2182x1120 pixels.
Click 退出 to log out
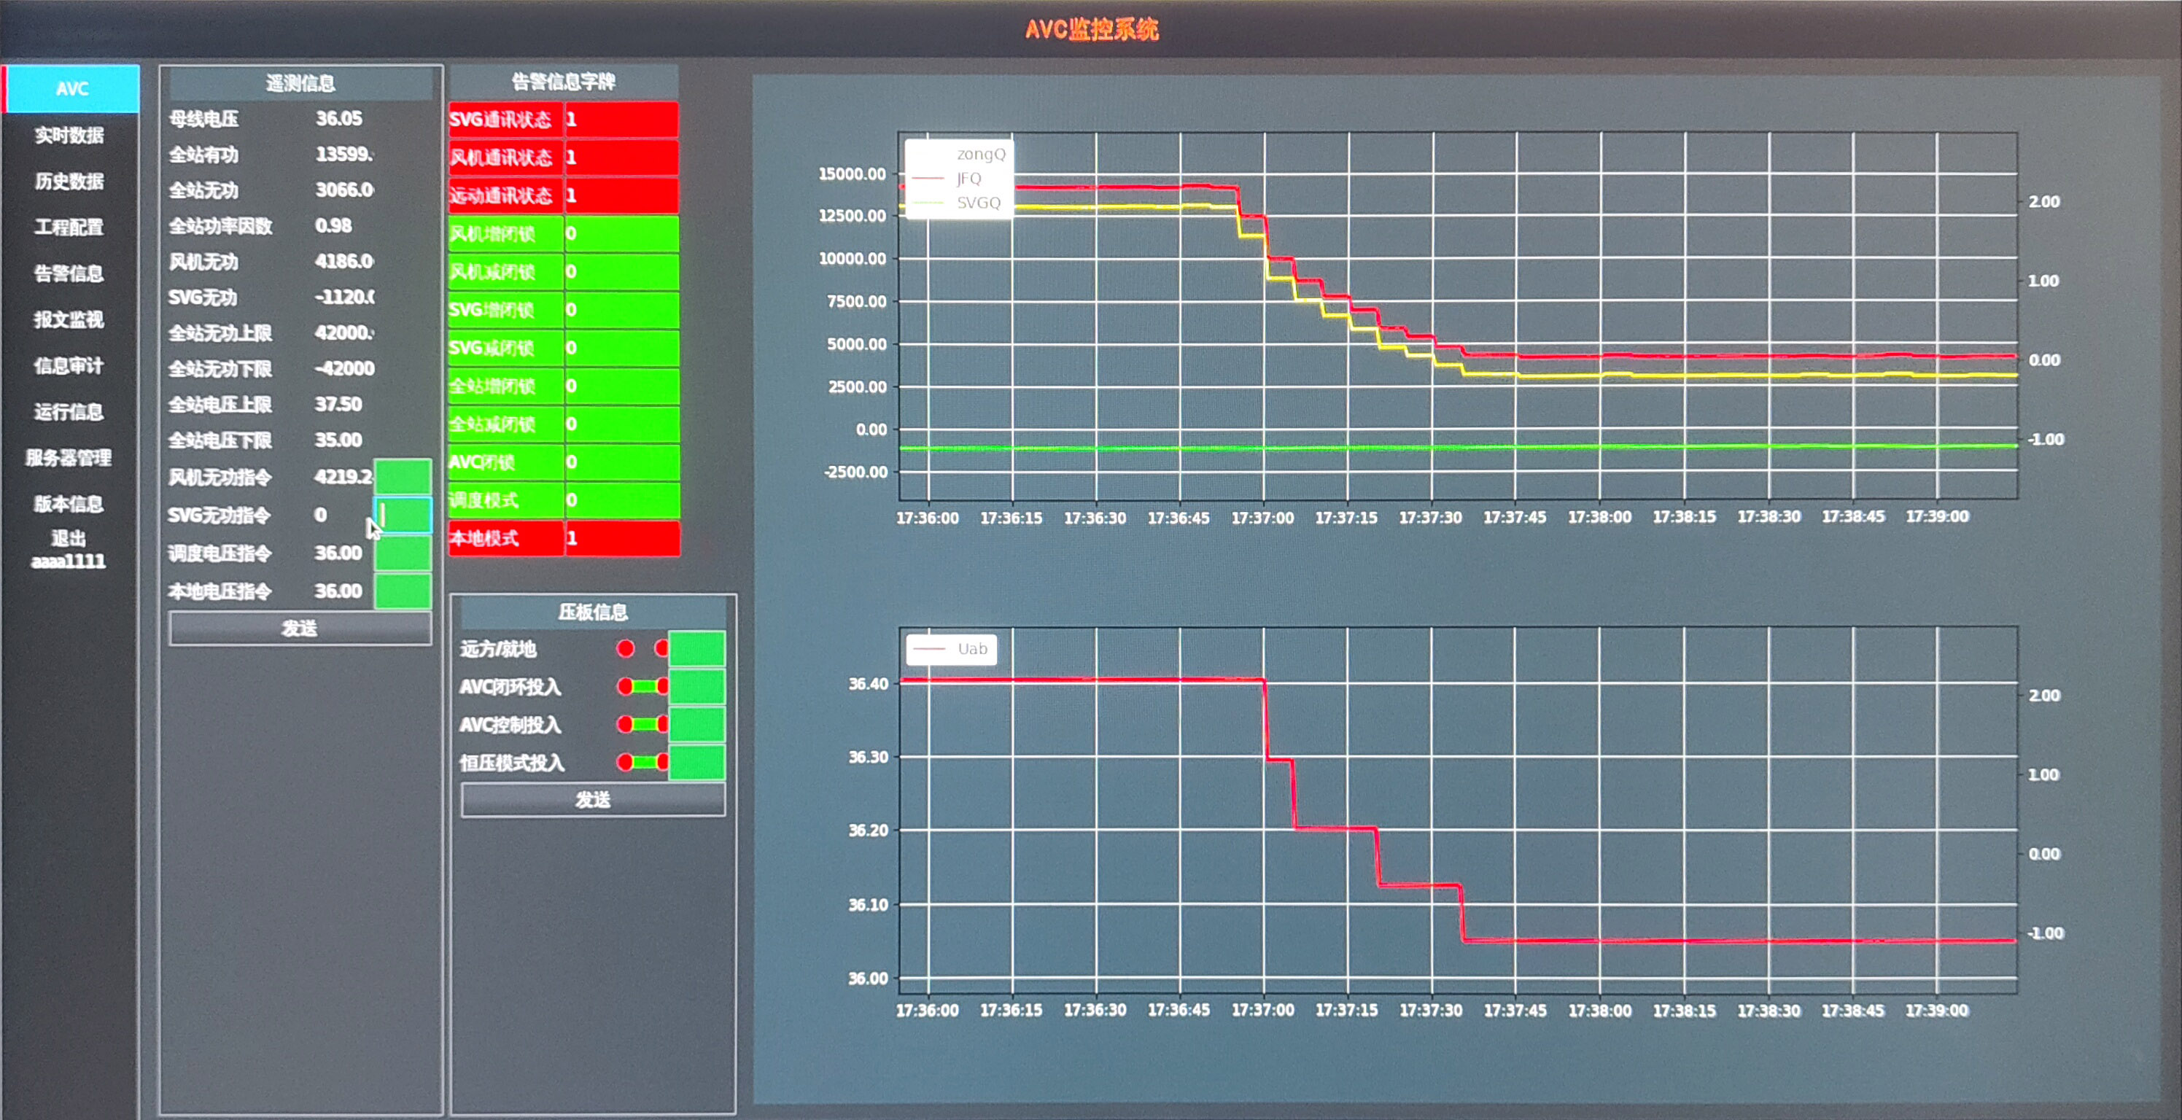click(69, 539)
